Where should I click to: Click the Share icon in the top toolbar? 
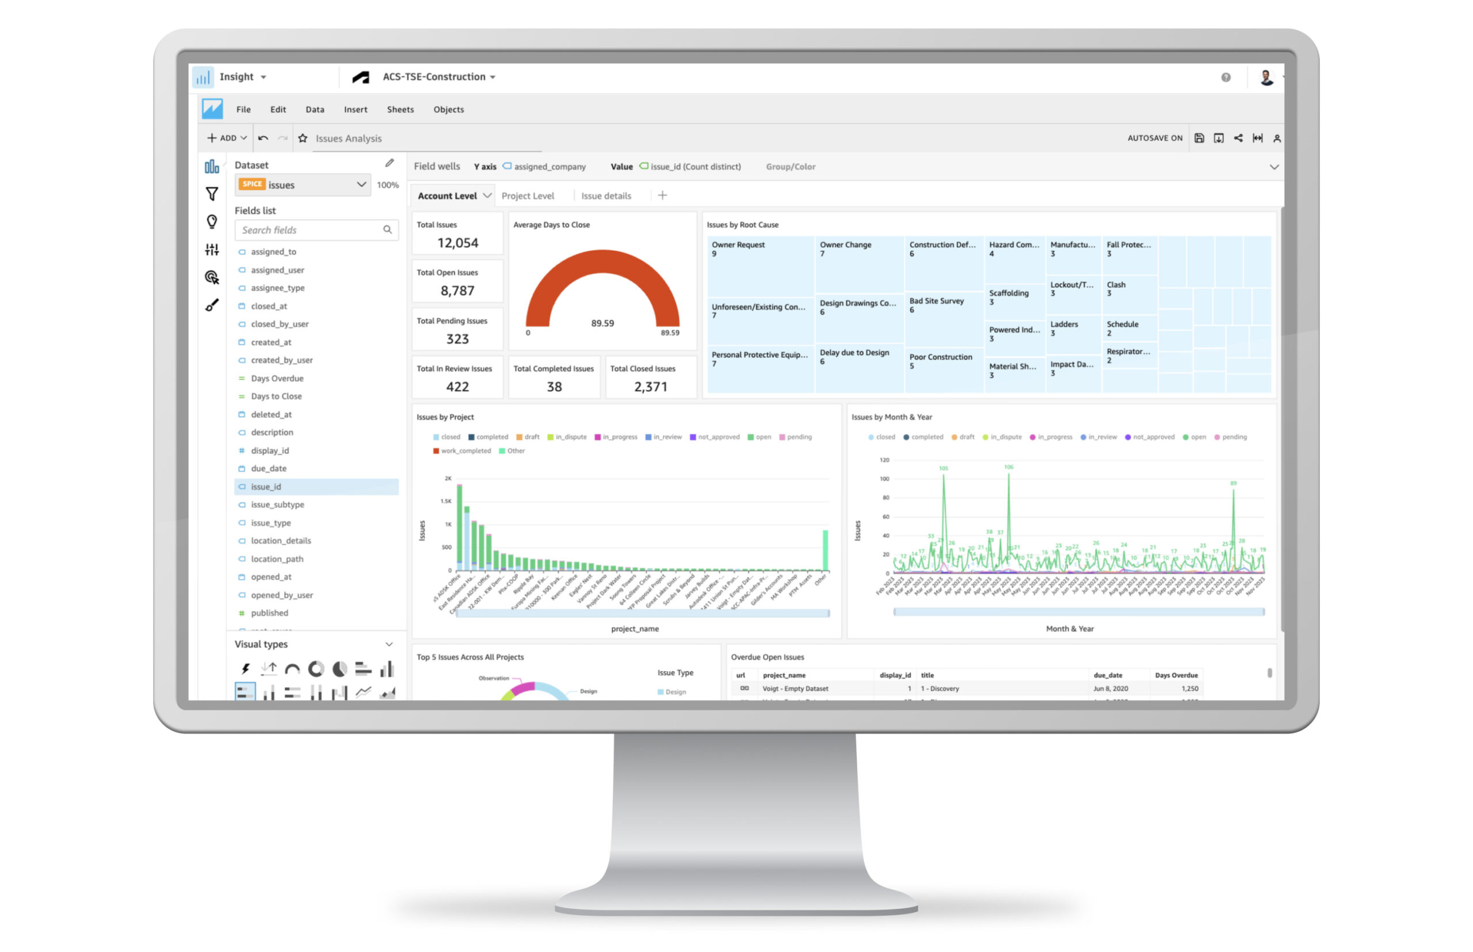coord(1238,138)
